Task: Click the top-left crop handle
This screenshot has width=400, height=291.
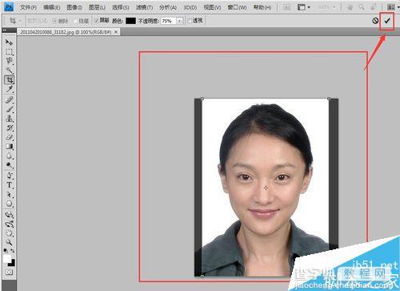Action: click(202, 99)
